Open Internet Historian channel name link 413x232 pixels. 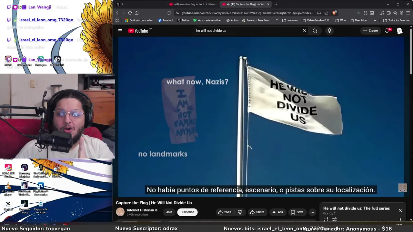(140, 210)
